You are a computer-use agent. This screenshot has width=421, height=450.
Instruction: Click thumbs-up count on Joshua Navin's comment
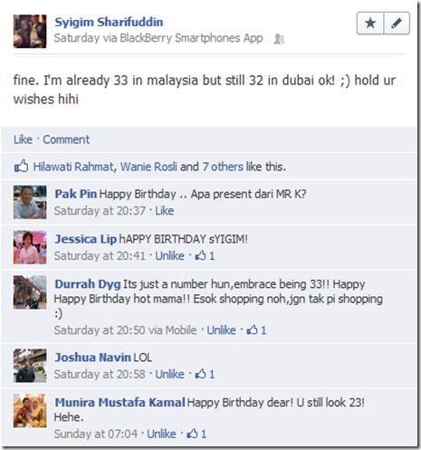point(205,374)
